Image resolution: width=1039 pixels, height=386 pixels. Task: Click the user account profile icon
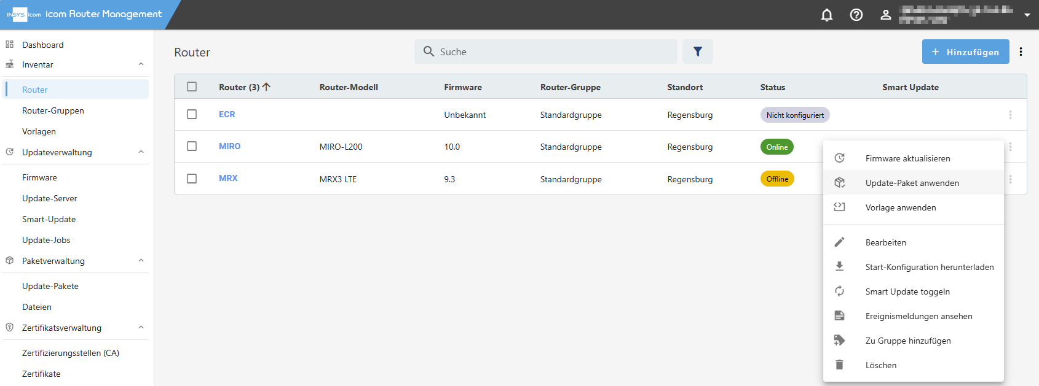pos(885,15)
